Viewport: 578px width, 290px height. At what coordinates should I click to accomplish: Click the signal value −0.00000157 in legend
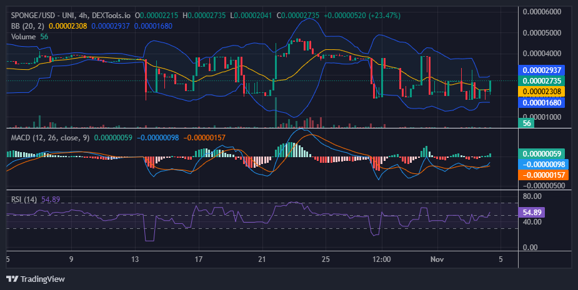(x=204, y=138)
